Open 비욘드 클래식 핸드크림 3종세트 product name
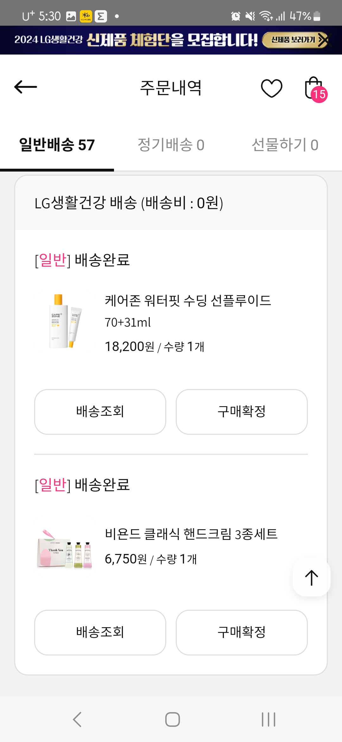Image resolution: width=342 pixels, height=742 pixels. (191, 534)
